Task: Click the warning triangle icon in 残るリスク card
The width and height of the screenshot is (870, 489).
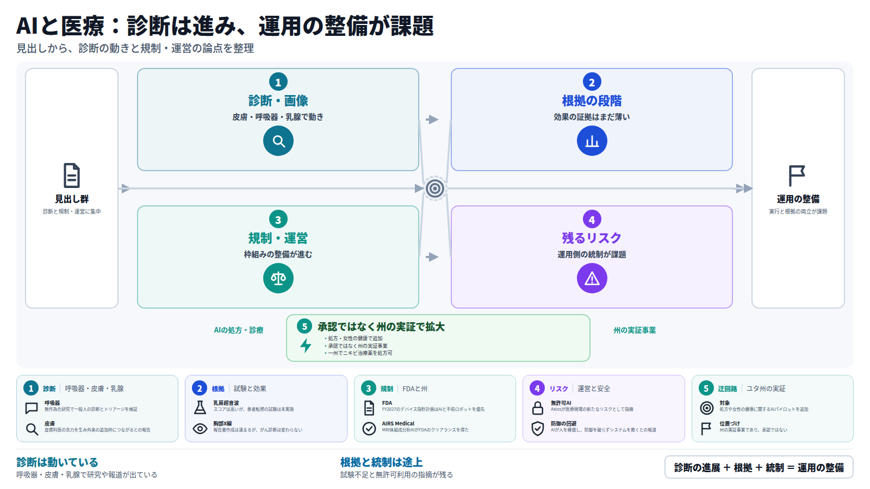Action: click(592, 278)
